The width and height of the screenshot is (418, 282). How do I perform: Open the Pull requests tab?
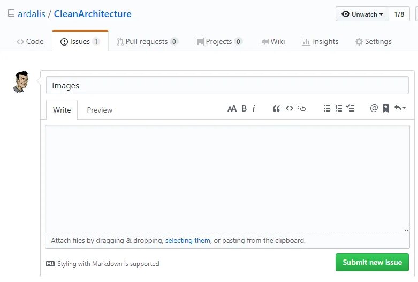147,41
